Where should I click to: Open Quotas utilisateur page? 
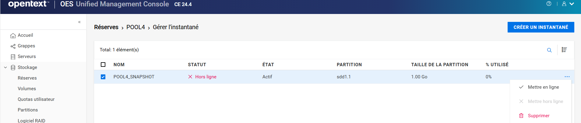36,99
